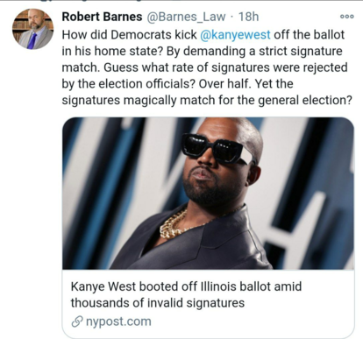Image resolution: width=363 pixels, height=339 pixels.
Task: Click the Robert Barnes display name
Action: [102, 17]
